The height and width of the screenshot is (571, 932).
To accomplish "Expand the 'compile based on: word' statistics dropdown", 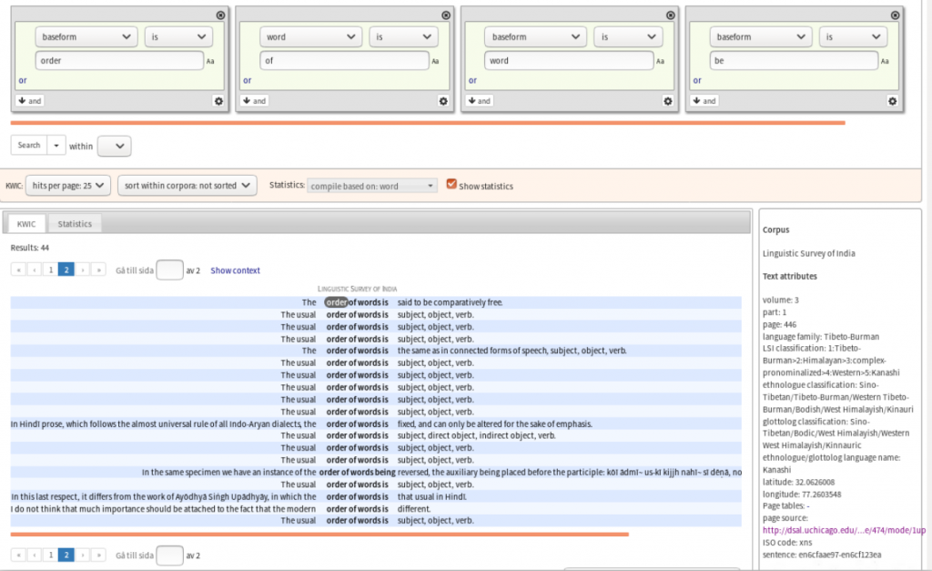I will (x=372, y=186).
